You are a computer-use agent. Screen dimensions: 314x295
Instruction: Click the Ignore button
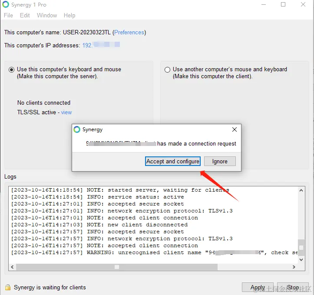click(x=220, y=161)
